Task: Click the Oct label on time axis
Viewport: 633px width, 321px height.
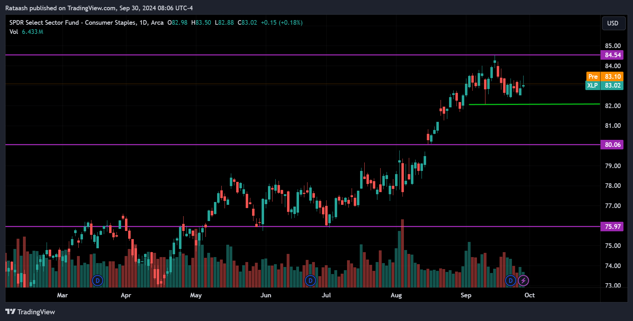Action: coord(530,295)
